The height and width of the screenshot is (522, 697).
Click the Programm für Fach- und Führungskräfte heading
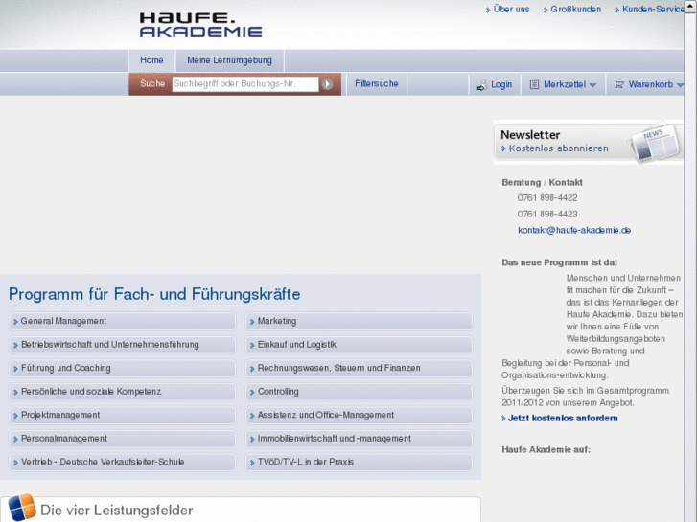tap(154, 294)
